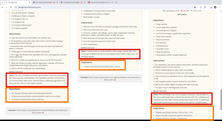Click the note starting 'This savory breakfast provides'
The image size is (222, 121).
37,79
